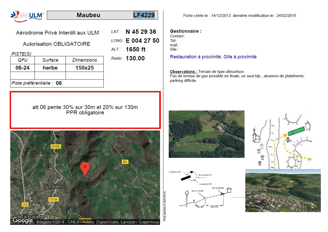The height and width of the screenshot is (232, 328).
Task: Click the D106 road label near map top
Action: [x=56, y=147]
